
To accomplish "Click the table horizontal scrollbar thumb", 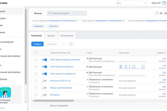I will (x=54, y=100).
